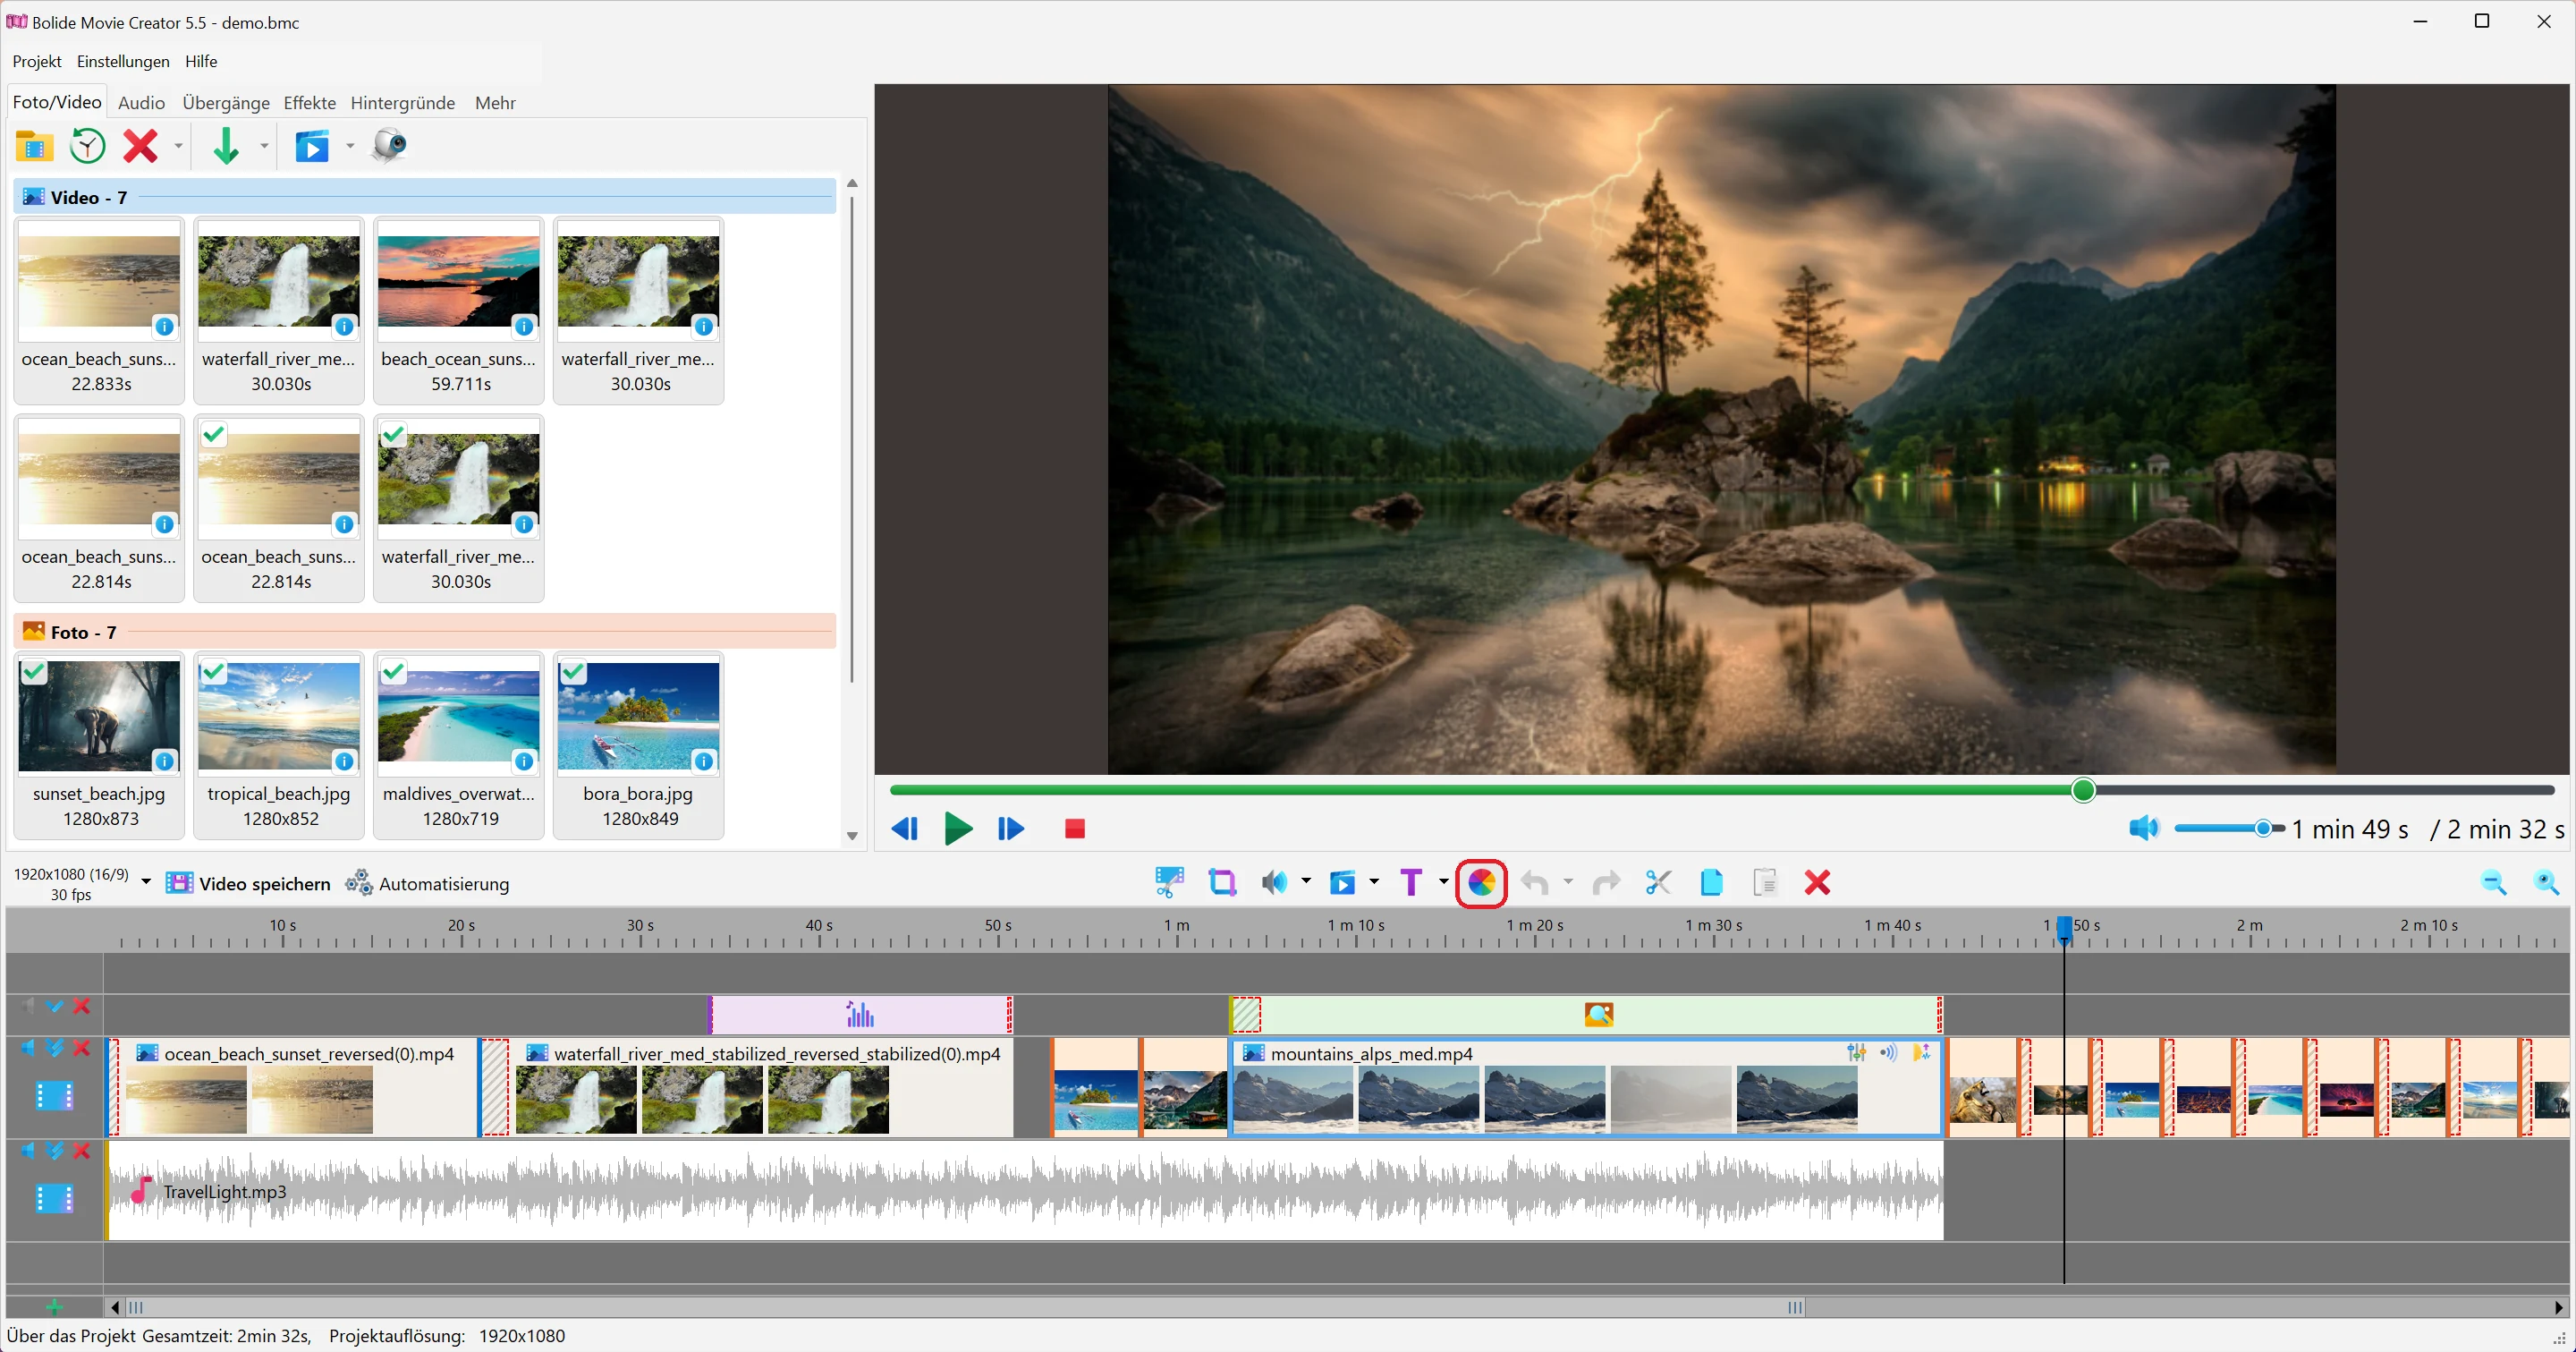Select the purple crop tool
Image resolution: width=2576 pixels, height=1352 pixels.
coord(1222,882)
